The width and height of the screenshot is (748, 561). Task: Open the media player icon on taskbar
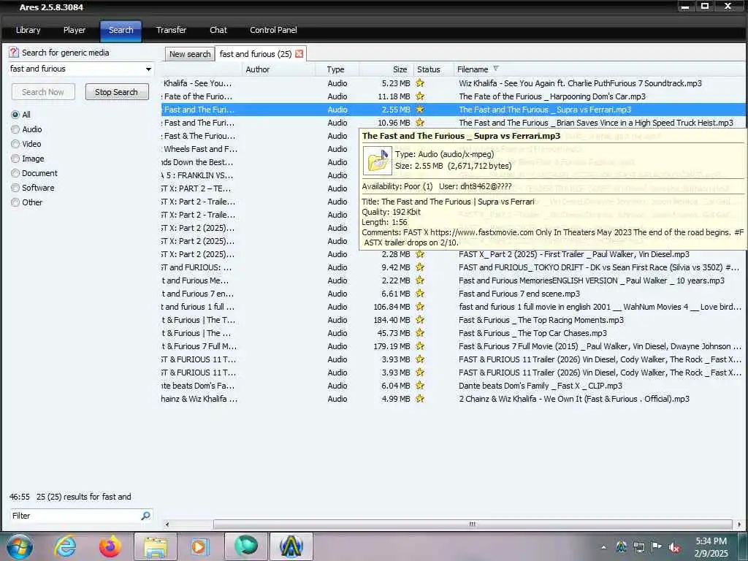click(200, 547)
